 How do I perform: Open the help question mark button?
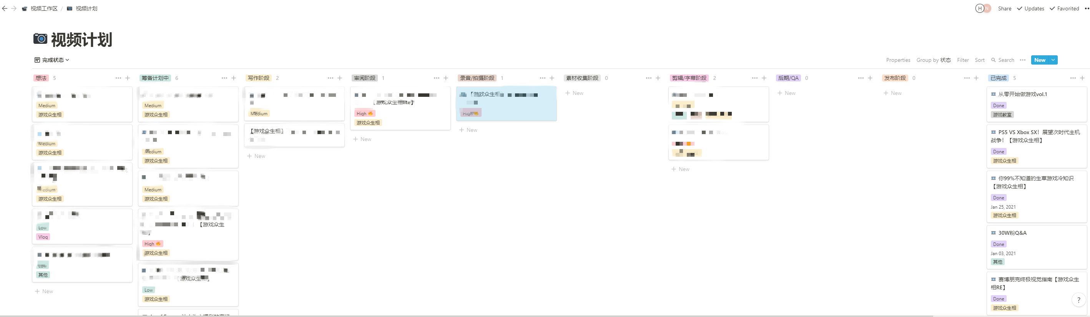coord(1078,300)
